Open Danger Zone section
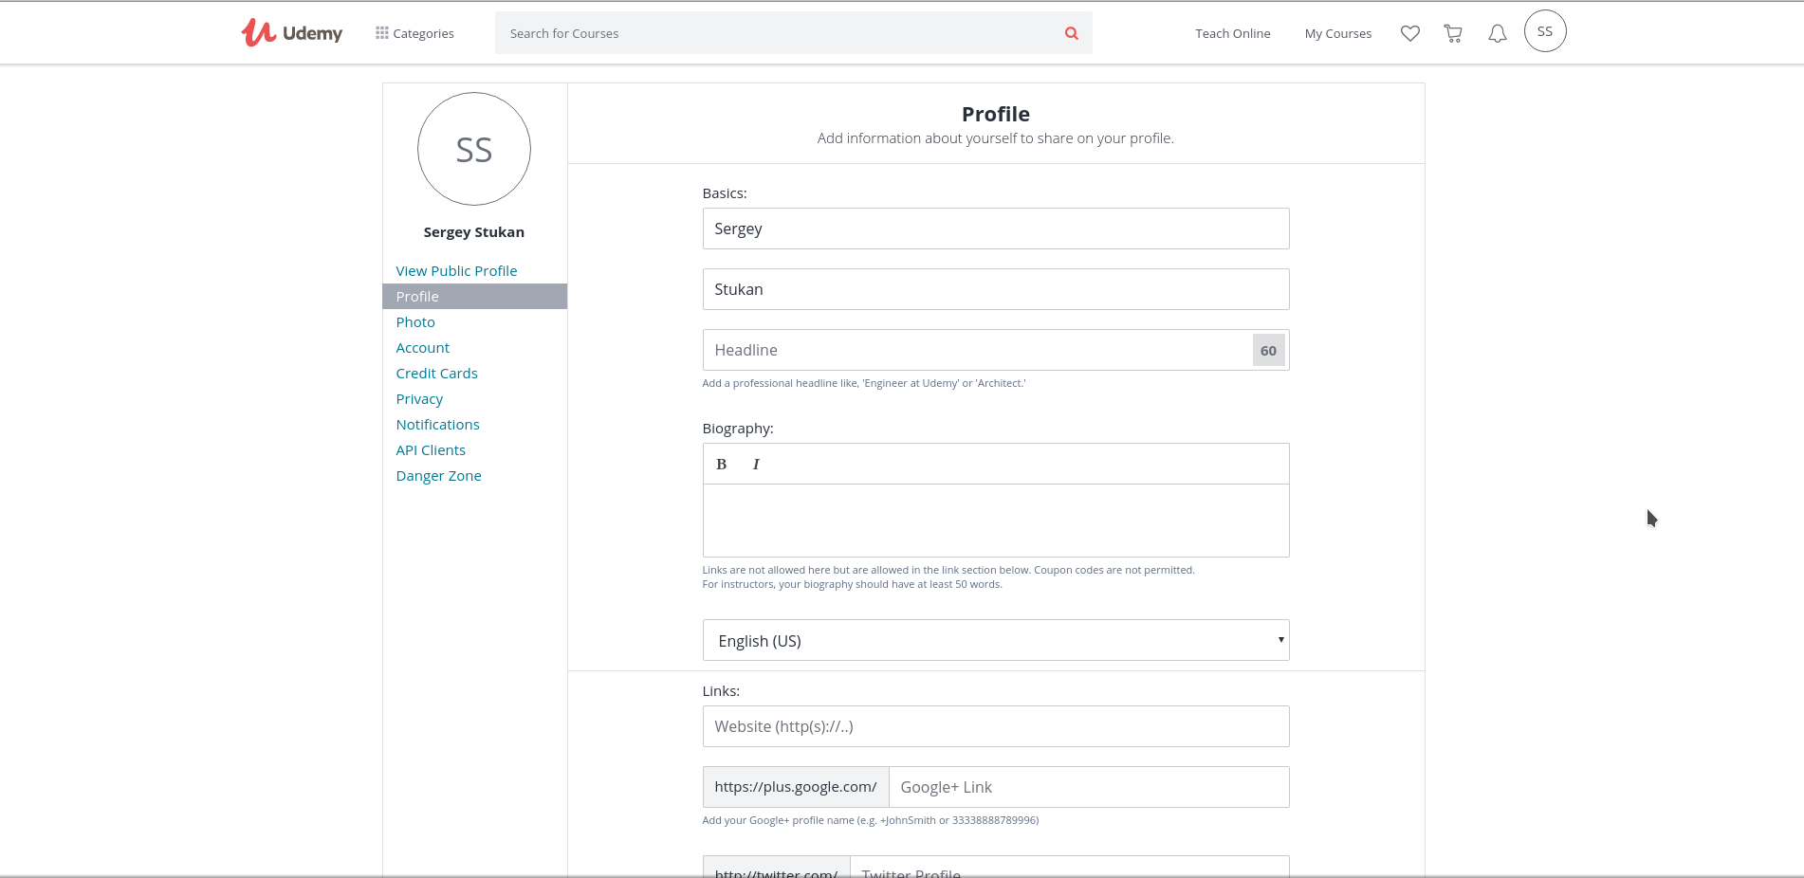The image size is (1804, 878). tap(438, 476)
